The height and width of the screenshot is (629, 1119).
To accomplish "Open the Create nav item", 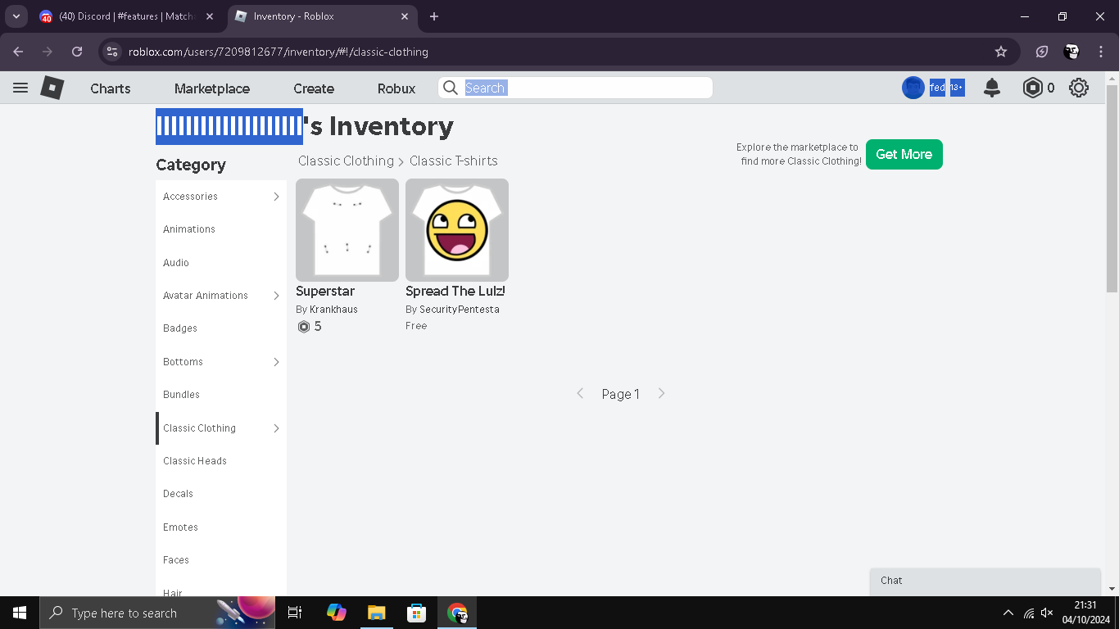I will 314,88.
